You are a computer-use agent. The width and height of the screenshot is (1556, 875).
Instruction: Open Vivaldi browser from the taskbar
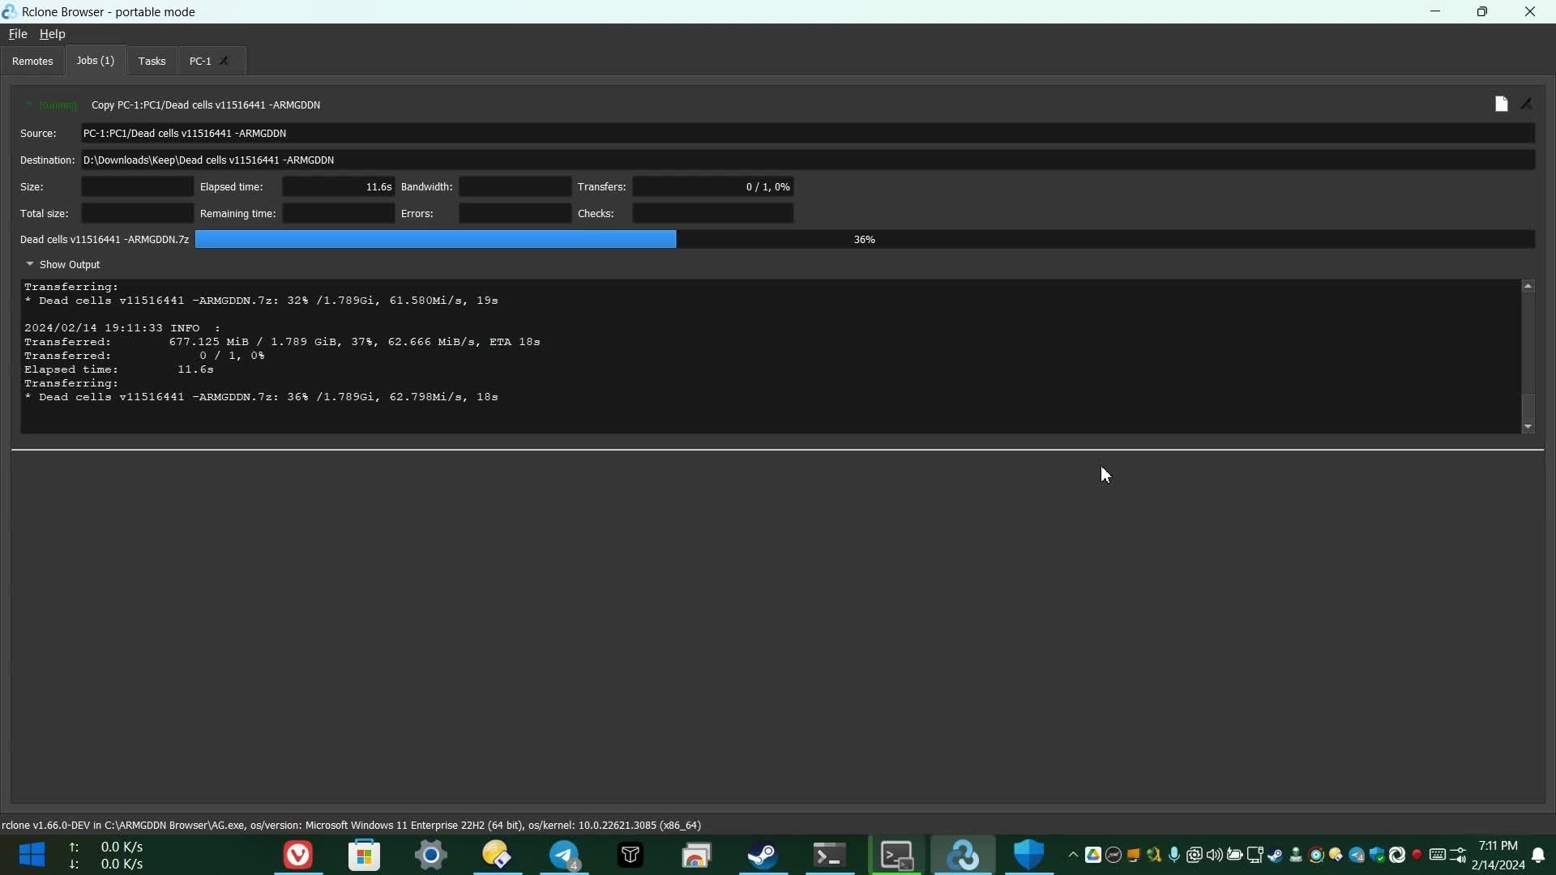[x=298, y=855]
